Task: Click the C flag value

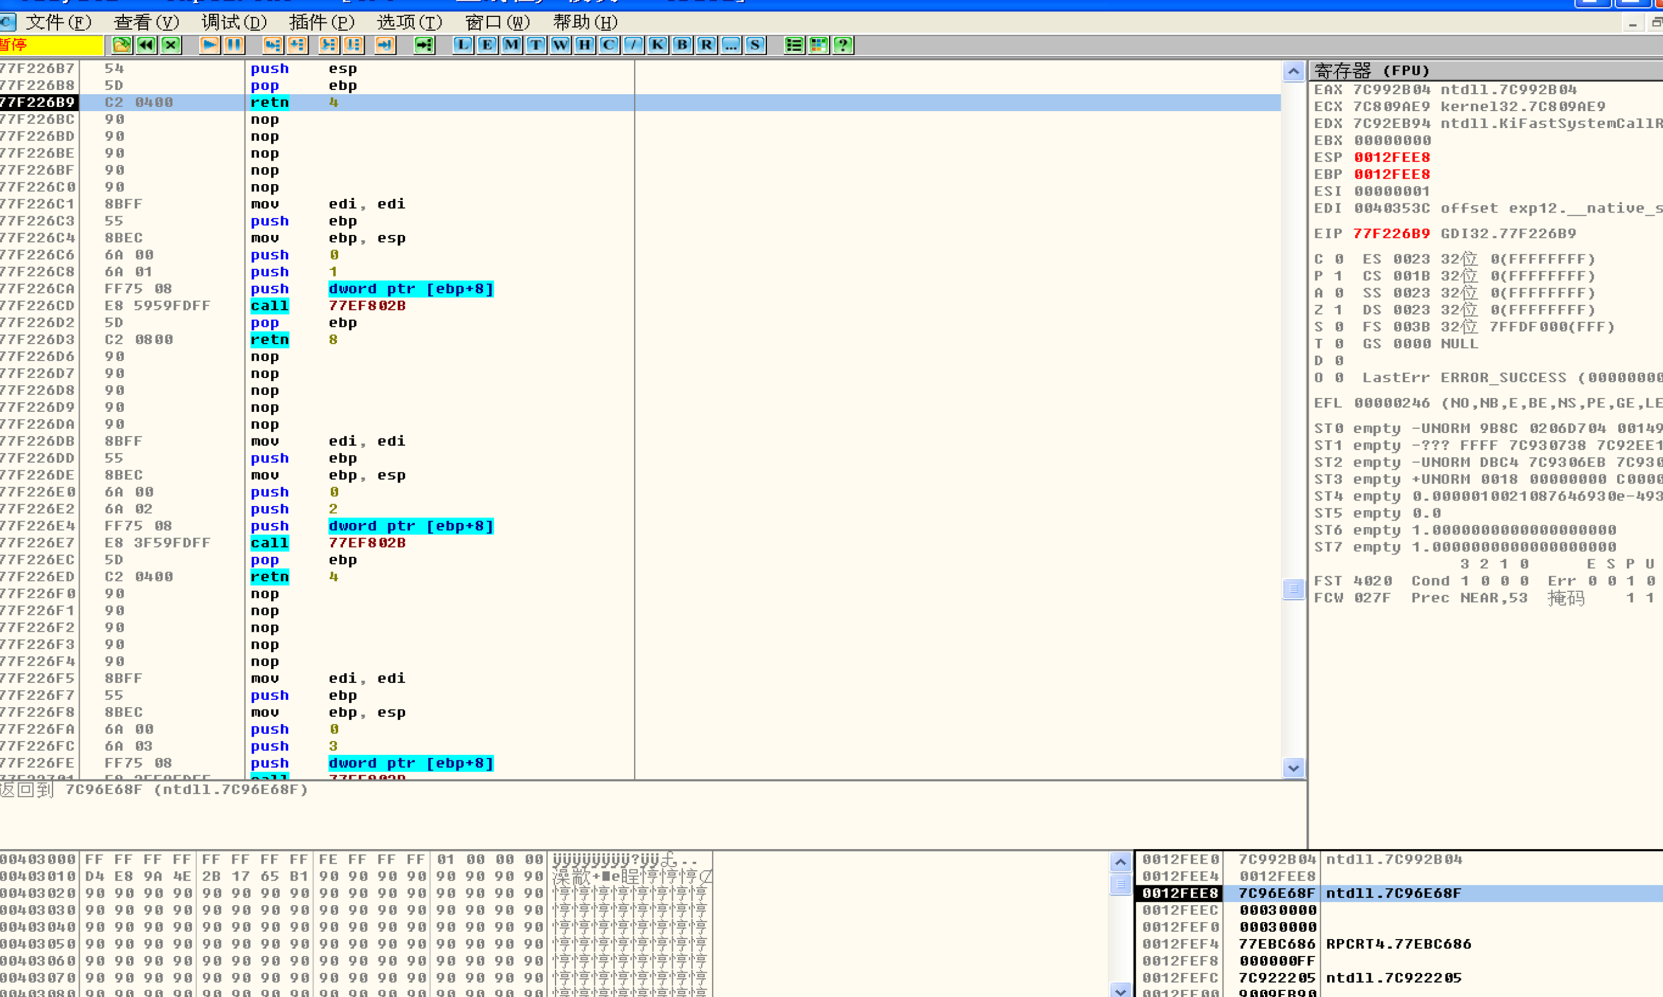Action: (x=1339, y=259)
